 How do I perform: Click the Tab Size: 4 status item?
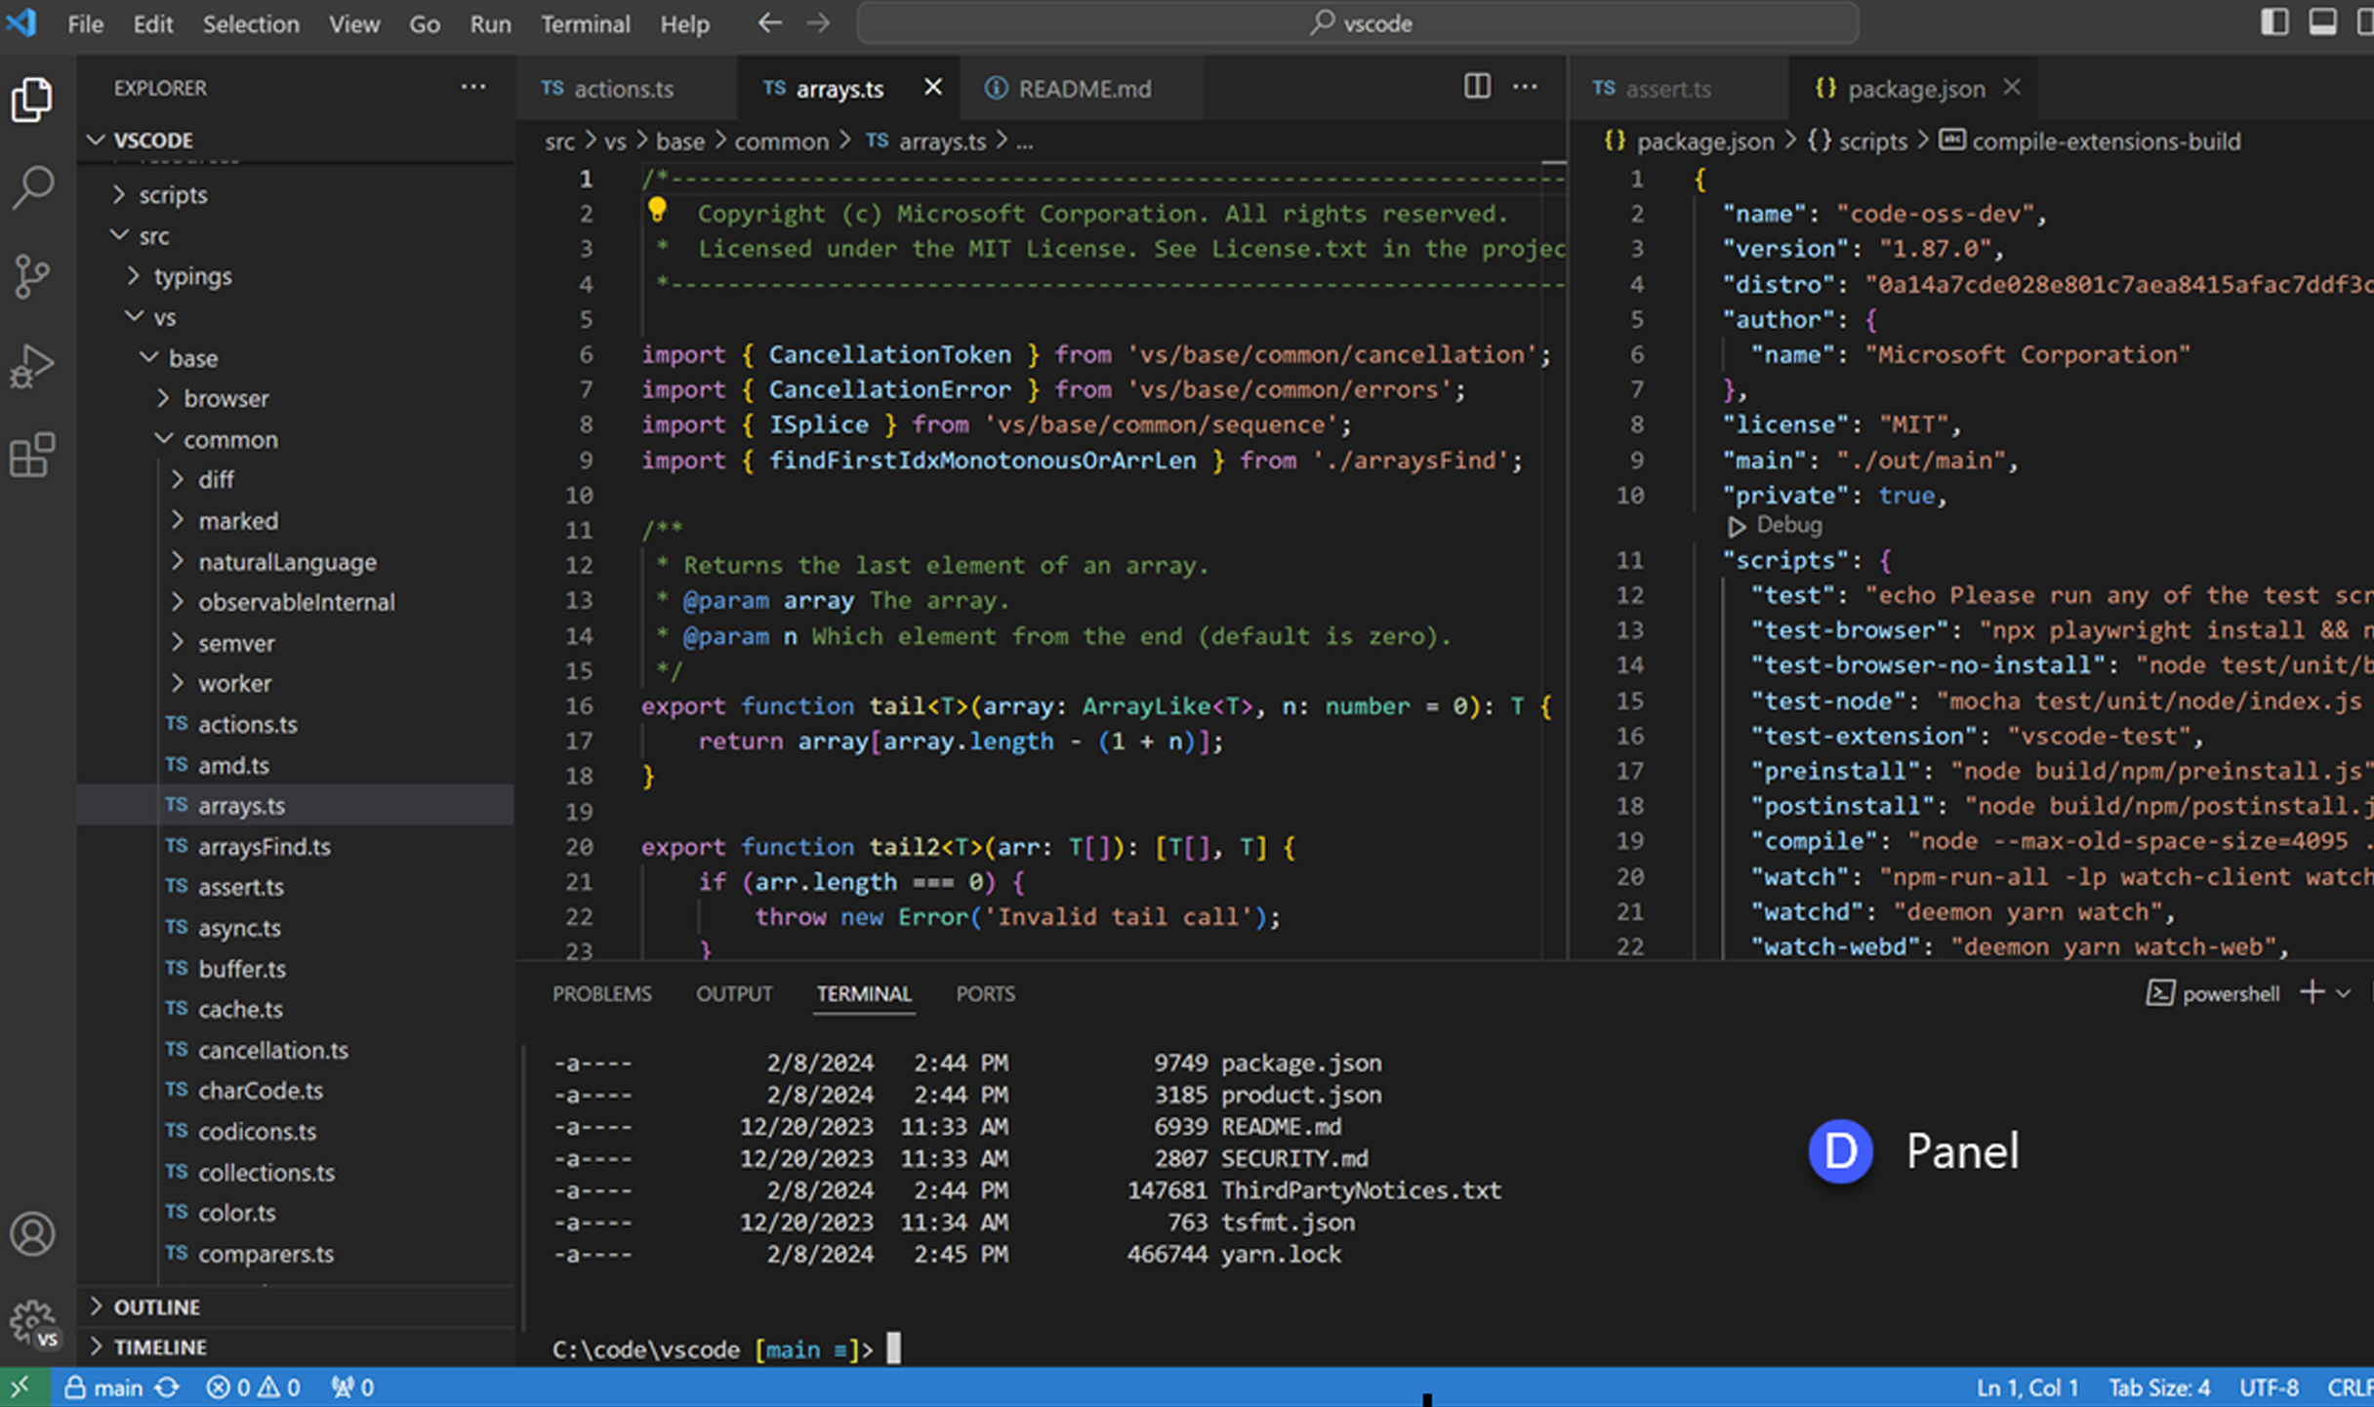click(x=2159, y=1387)
